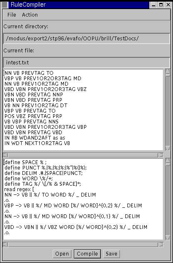Click line 'define SPACE % ;'

click(x=26, y=162)
